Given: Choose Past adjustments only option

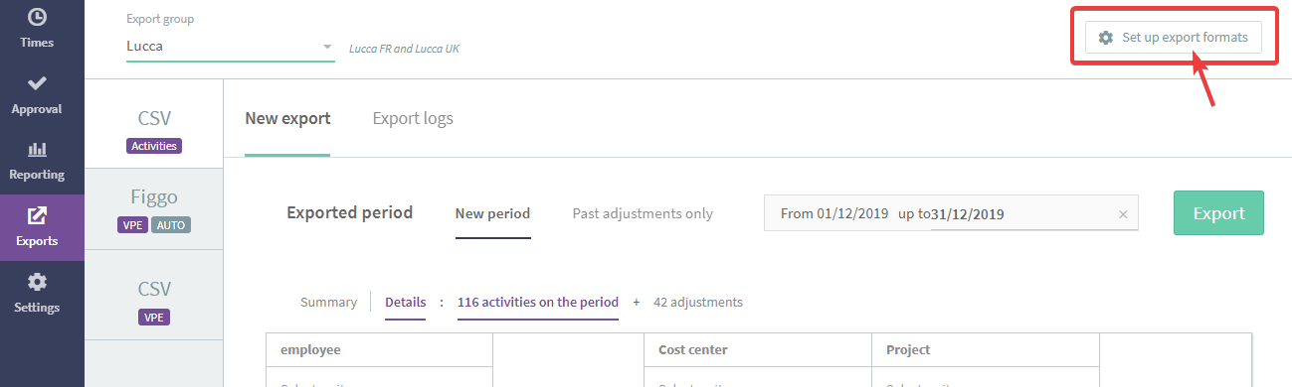Looking at the screenshot, I should 643,213.
